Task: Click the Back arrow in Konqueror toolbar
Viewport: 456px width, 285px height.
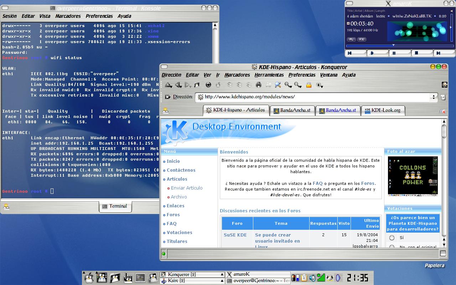Action: pyautogui.click(x=178, y=85)
